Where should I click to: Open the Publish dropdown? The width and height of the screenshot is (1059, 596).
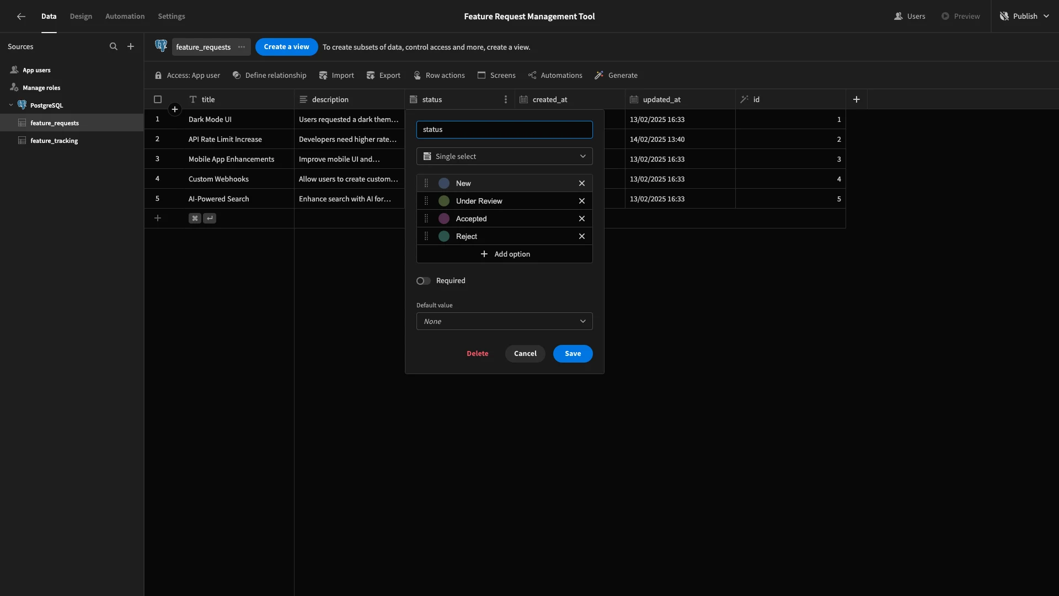[x=1024, y=17]
